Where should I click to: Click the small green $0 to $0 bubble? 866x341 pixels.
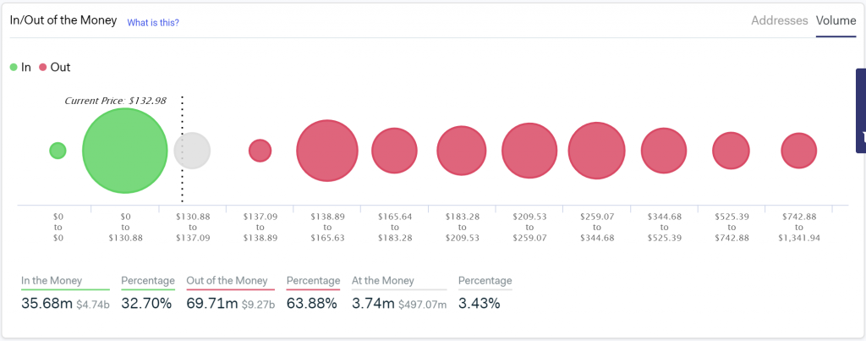pyautogui.click(x=58, y=151)
